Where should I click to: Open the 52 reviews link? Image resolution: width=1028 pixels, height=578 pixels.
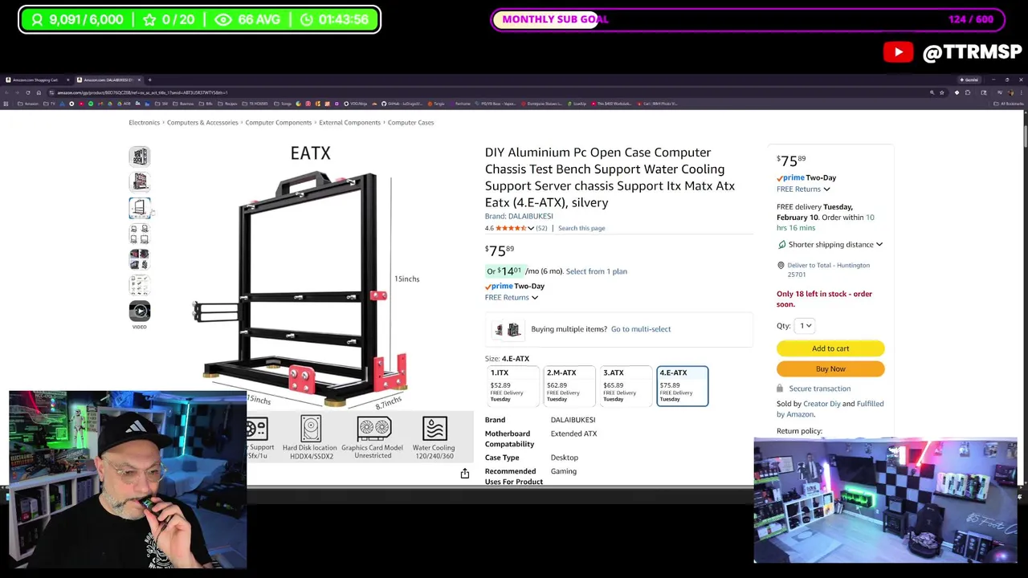[541, 228]
